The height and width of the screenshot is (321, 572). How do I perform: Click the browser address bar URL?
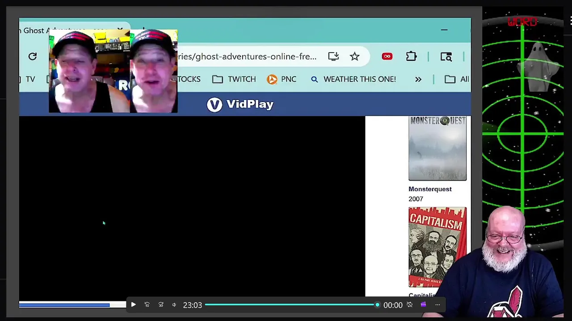point(247,57)
